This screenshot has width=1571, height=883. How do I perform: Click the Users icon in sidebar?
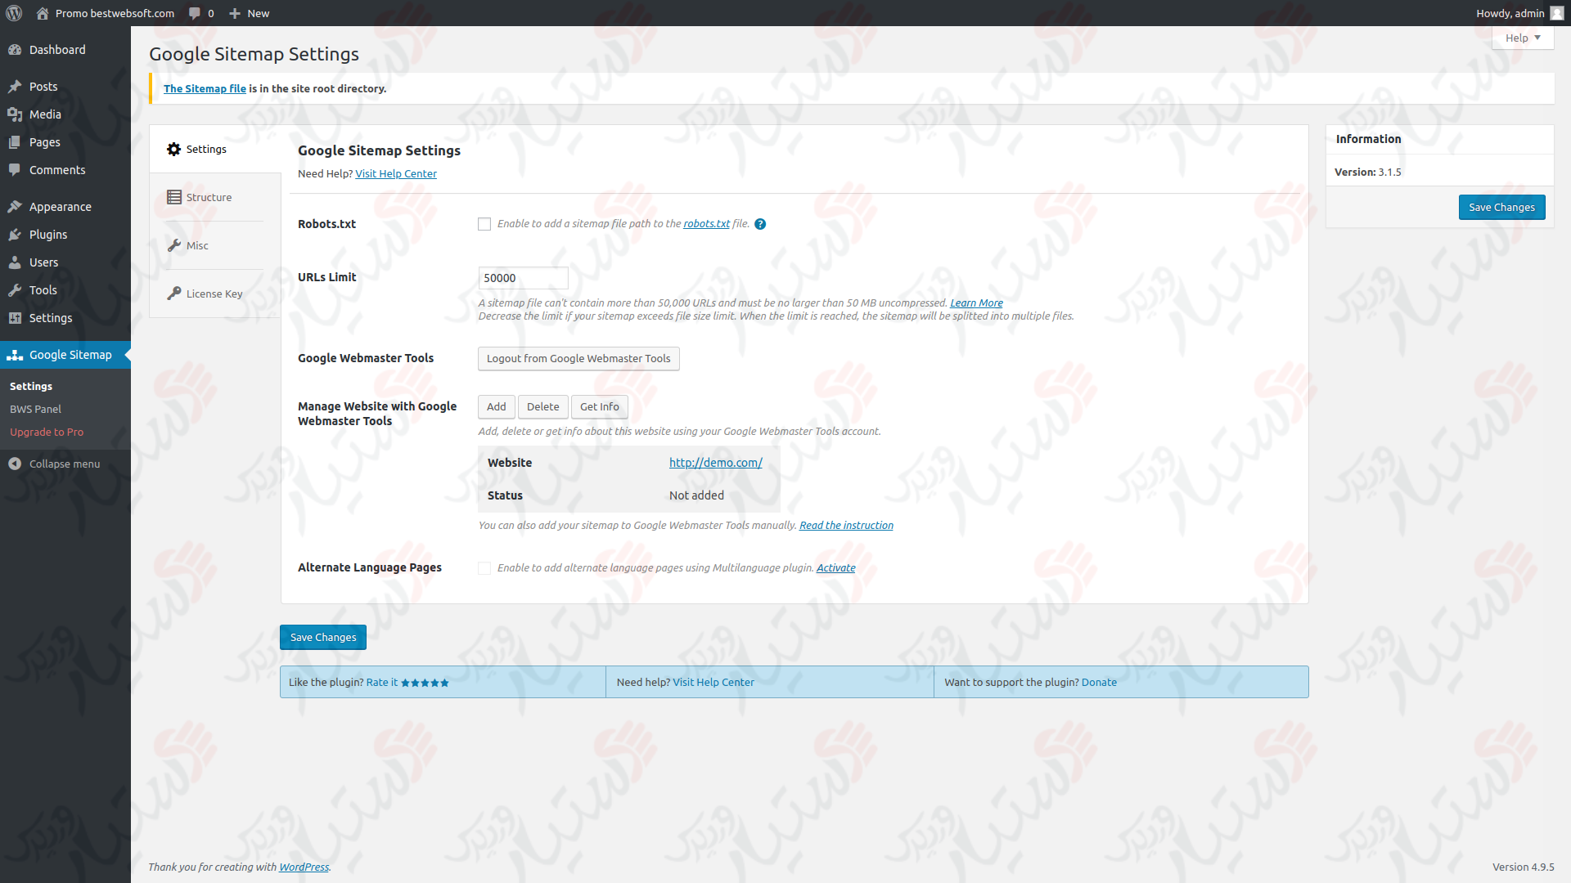(16, 262)
